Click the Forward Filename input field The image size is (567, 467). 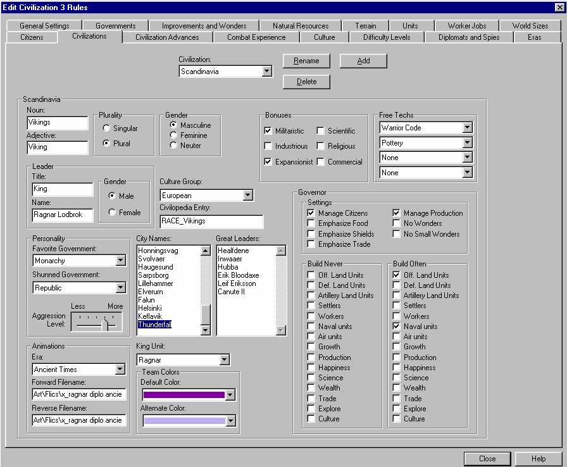tap(79, 394)
